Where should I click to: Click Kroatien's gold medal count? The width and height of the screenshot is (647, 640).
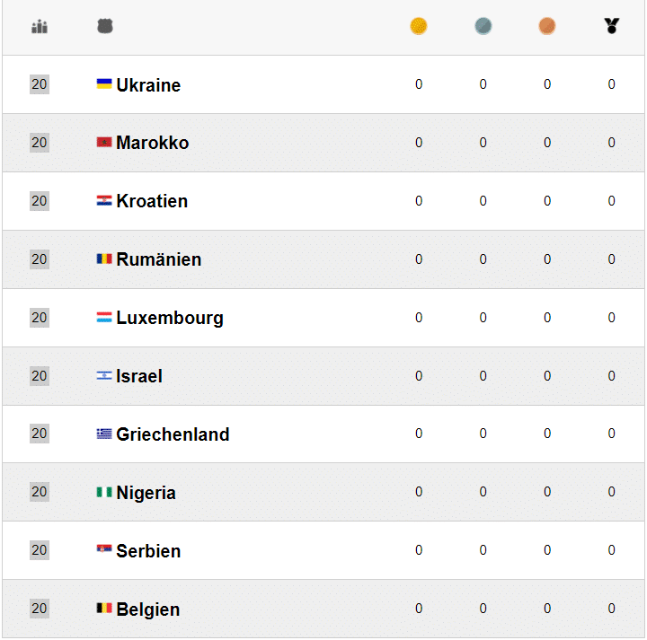point(419,201)
